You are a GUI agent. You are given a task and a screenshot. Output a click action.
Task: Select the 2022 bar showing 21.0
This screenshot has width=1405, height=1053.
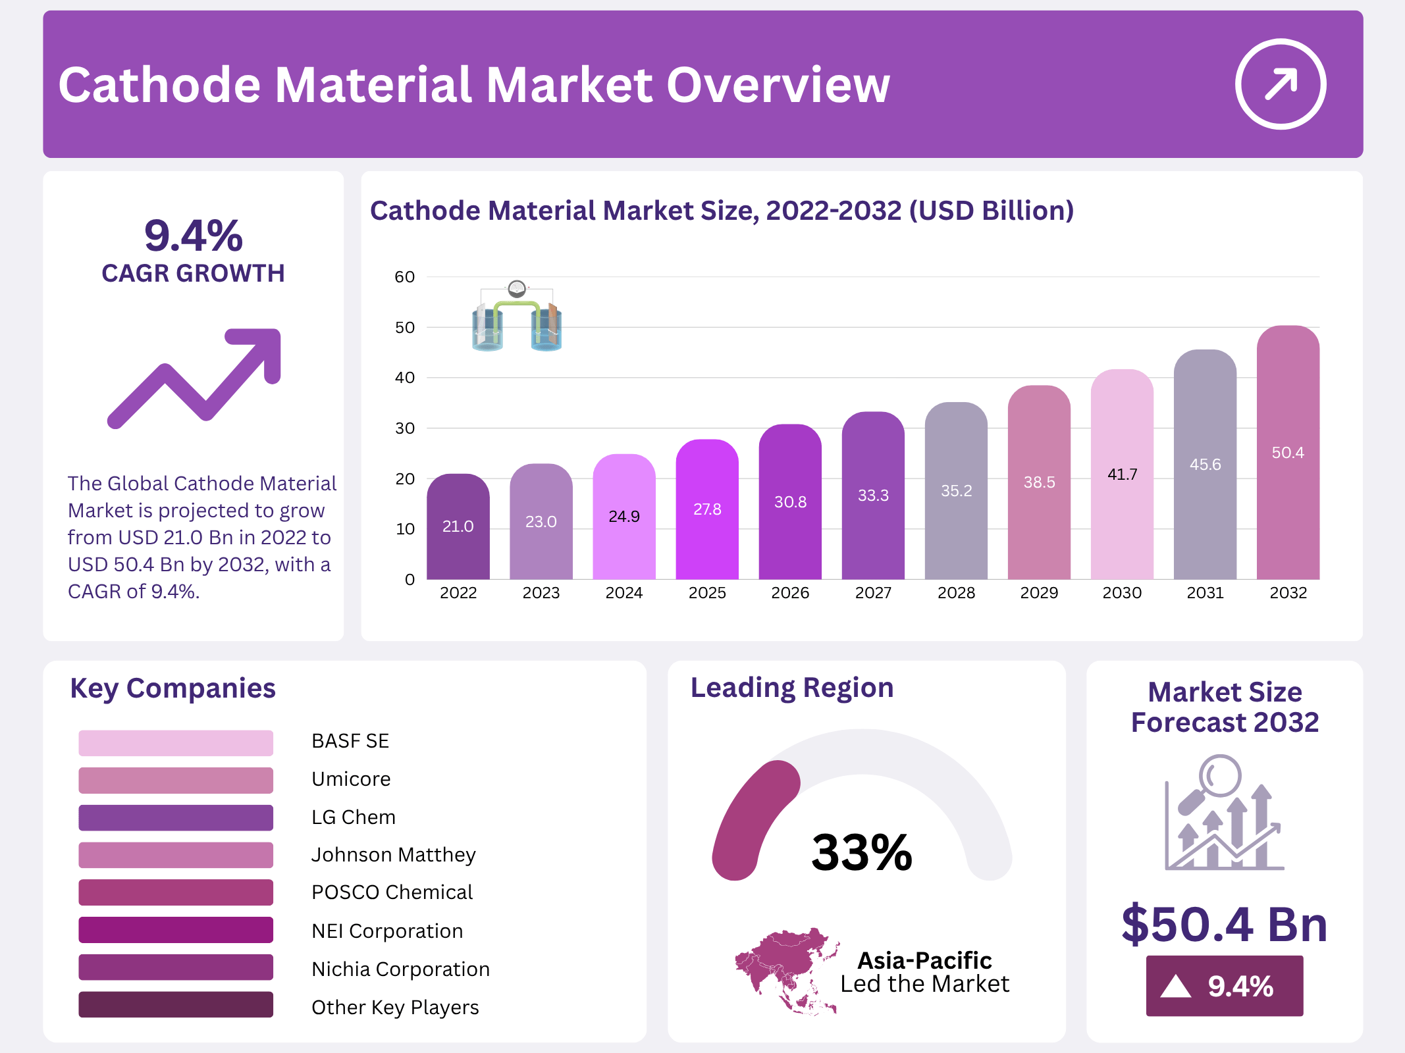tap(458, 526)
